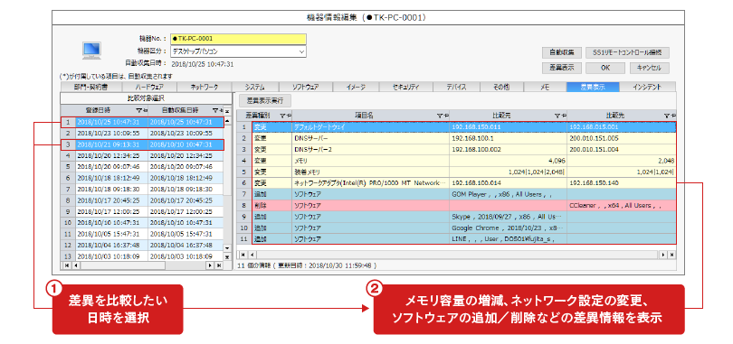Image resolution: width=733 pixels, height=344 pixels.
Task: Select row 2018/10/25 10:47:31 in comparison list
Action: click(142, 122)
